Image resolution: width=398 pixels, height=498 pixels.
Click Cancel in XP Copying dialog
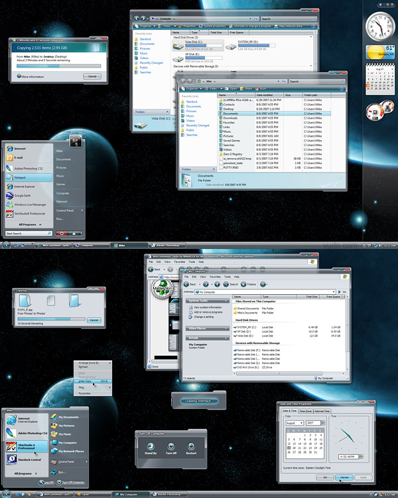(x=94, y=320)
